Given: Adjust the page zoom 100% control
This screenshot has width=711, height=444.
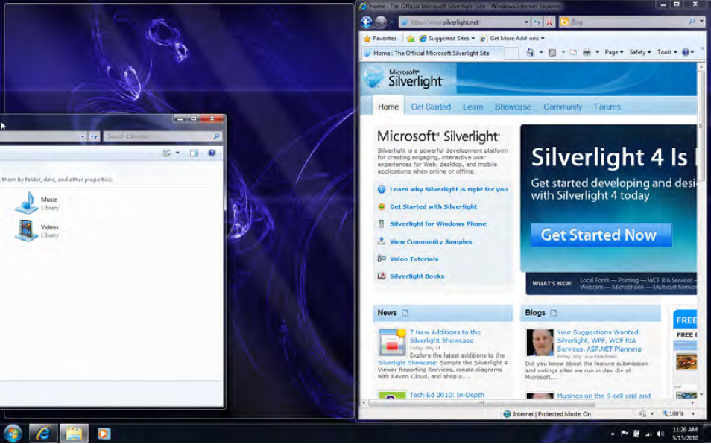Looking at the screenshot, I should (671, 414).
